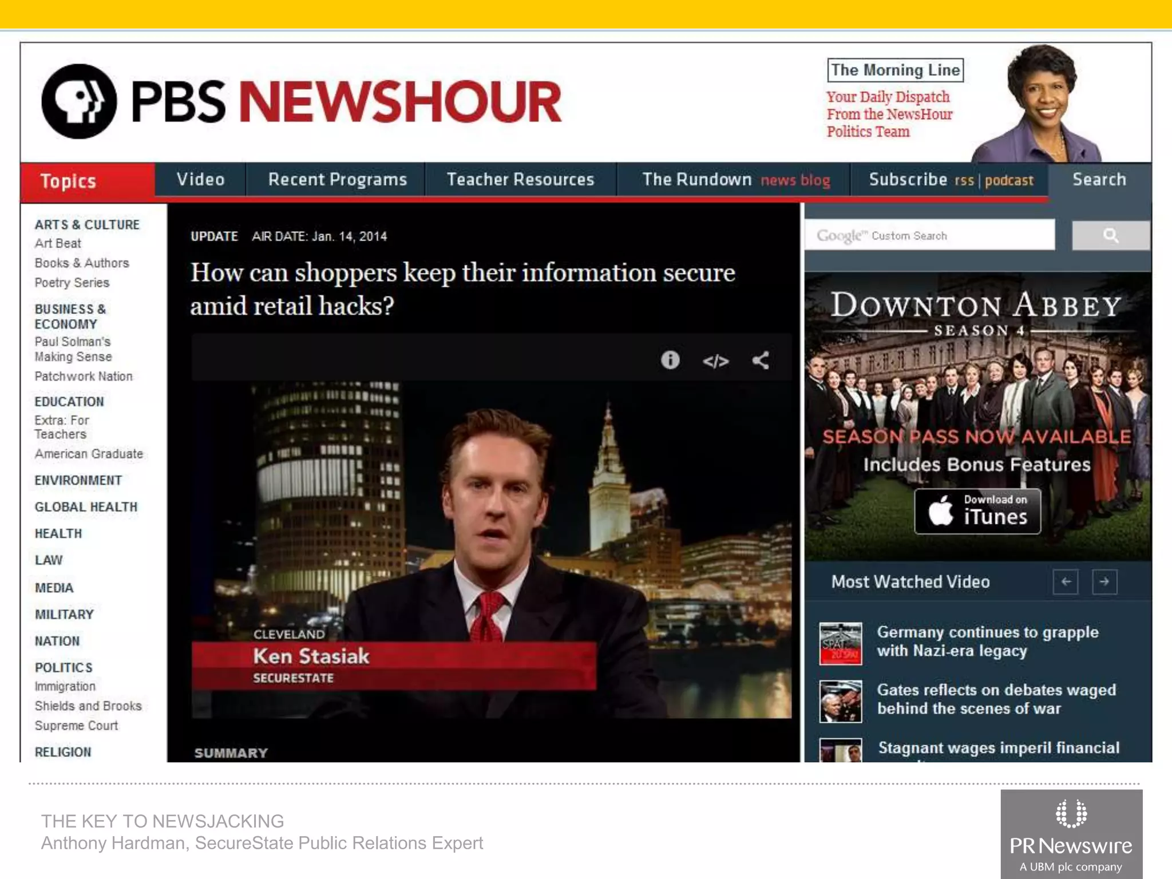
Task: Open Politics topic
Action: (64, 668)
